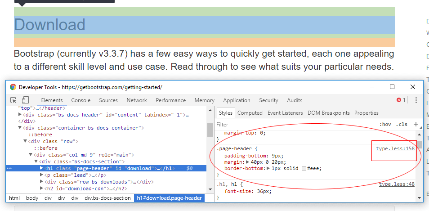Open the Sources tab
This screenshot has height=211, width=429.
point(108,100)
